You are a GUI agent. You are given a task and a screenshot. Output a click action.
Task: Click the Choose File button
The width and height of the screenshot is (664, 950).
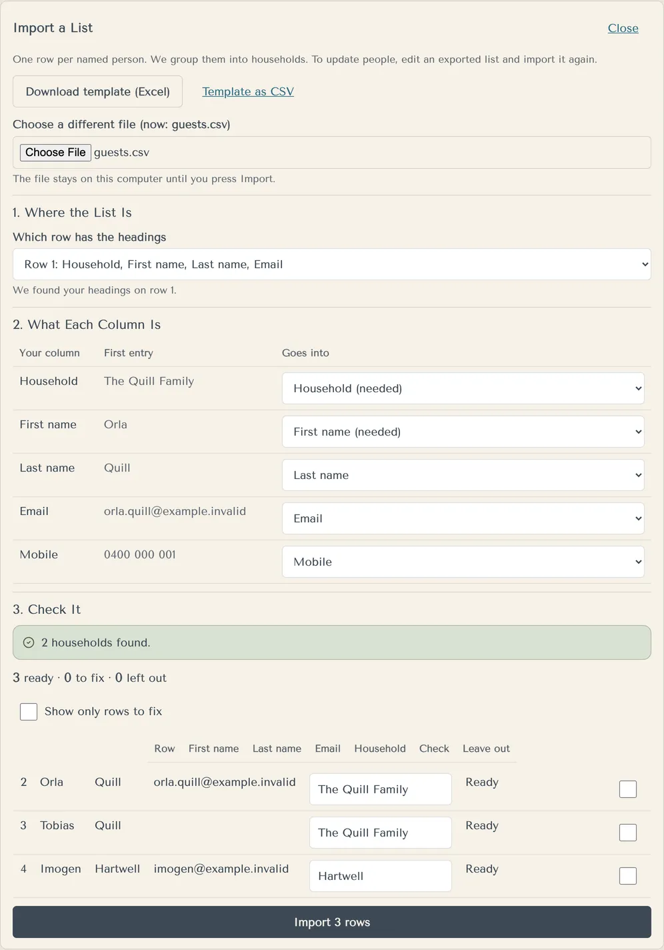[x=55, y=152]
